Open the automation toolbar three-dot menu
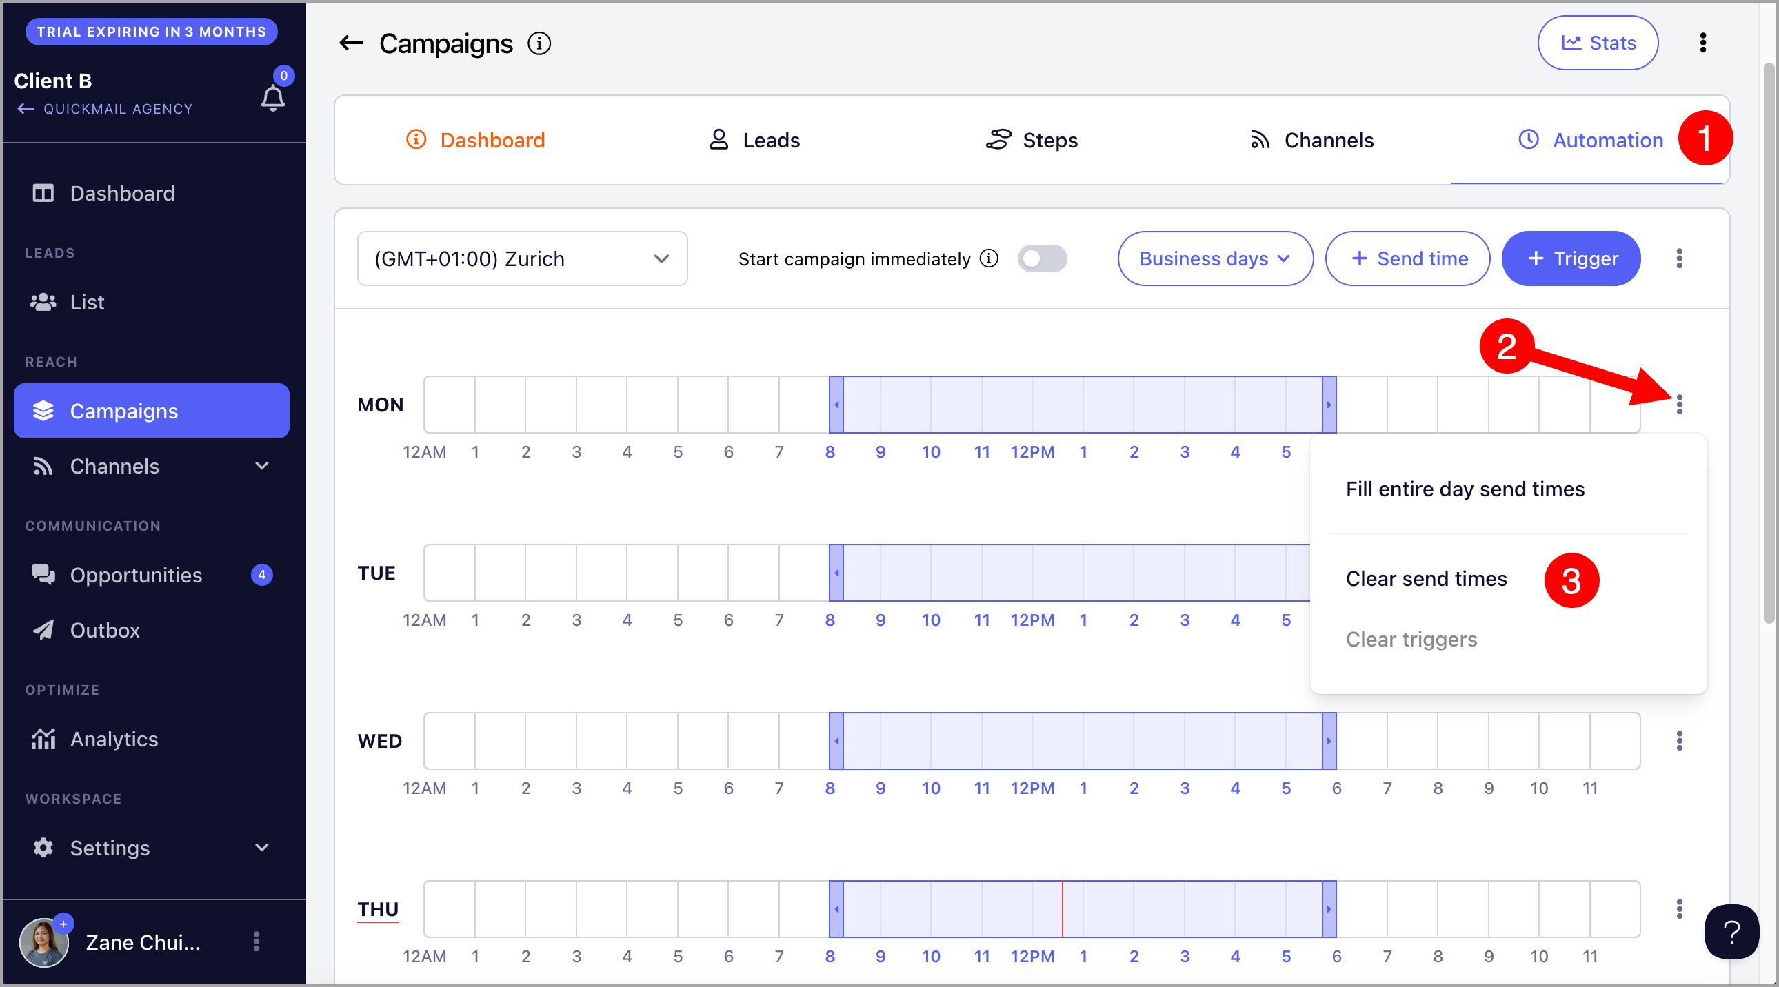 (1680, 259)
